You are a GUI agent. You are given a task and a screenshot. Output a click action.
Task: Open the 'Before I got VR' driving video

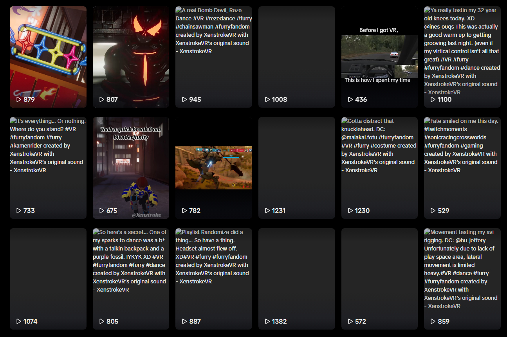(x=379, y=57)
